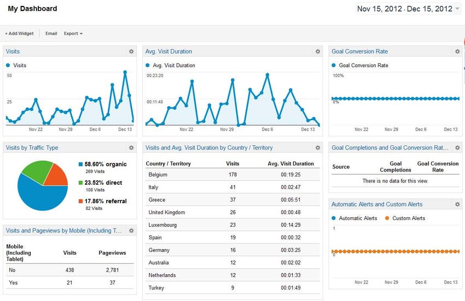Expand the date range picker arrow
This screenshot has height=301, width=465.
(457, 9)
